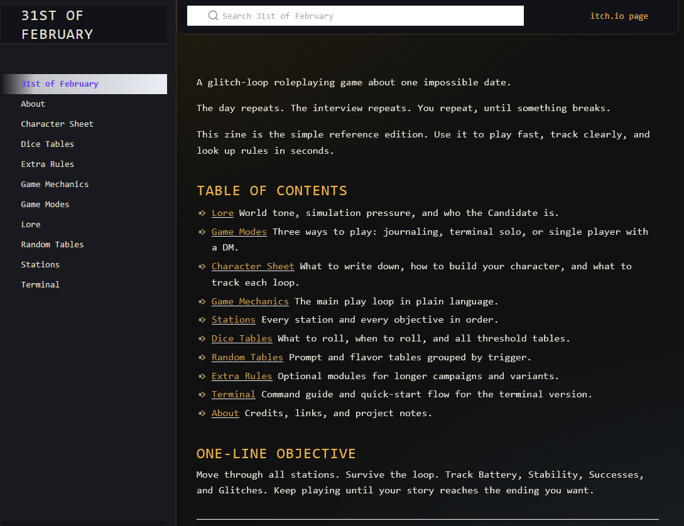Focus the Search 31st of February field
Screen dimensions: 684x526
(x=355, y=16)
